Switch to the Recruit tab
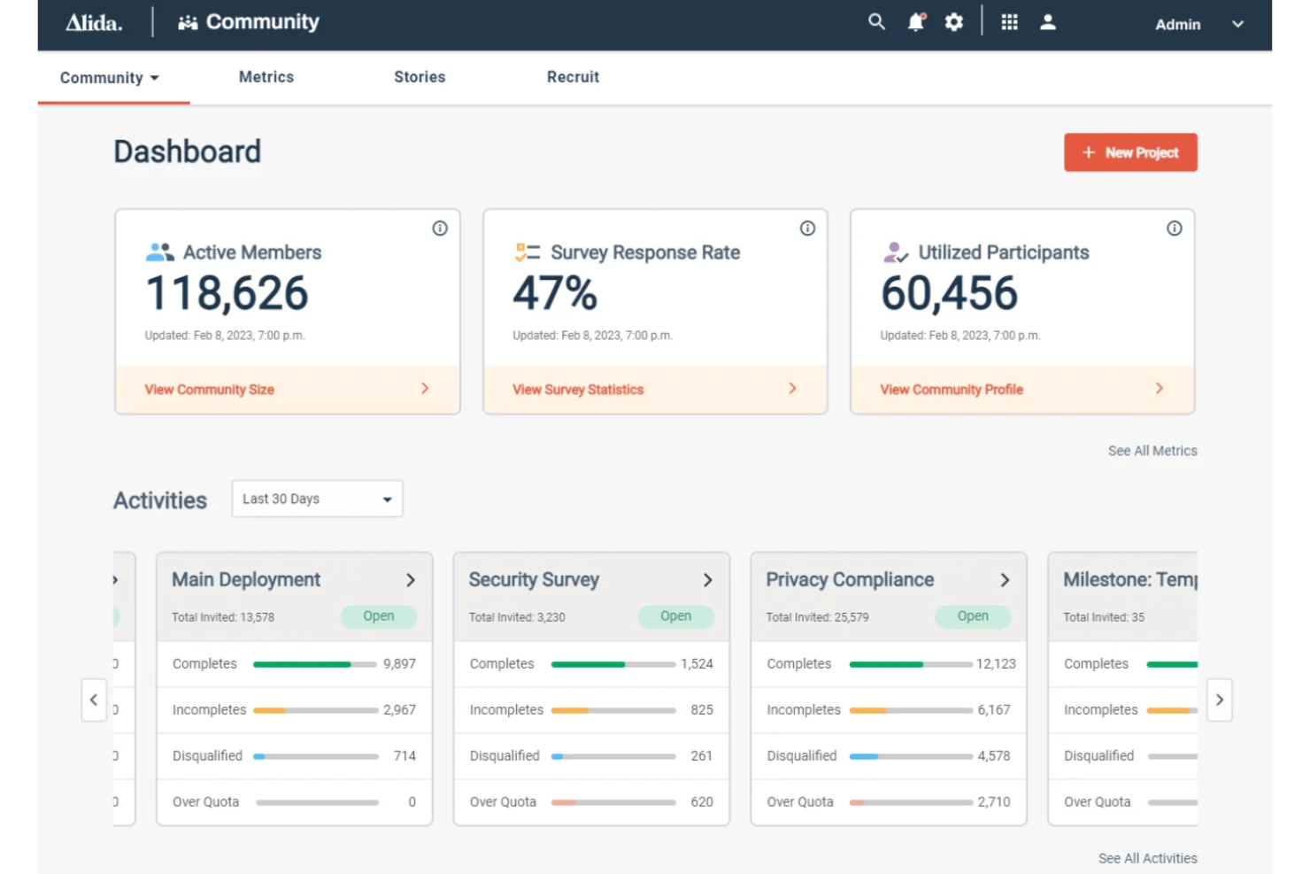1310x874 pixels. coord(573,76)
